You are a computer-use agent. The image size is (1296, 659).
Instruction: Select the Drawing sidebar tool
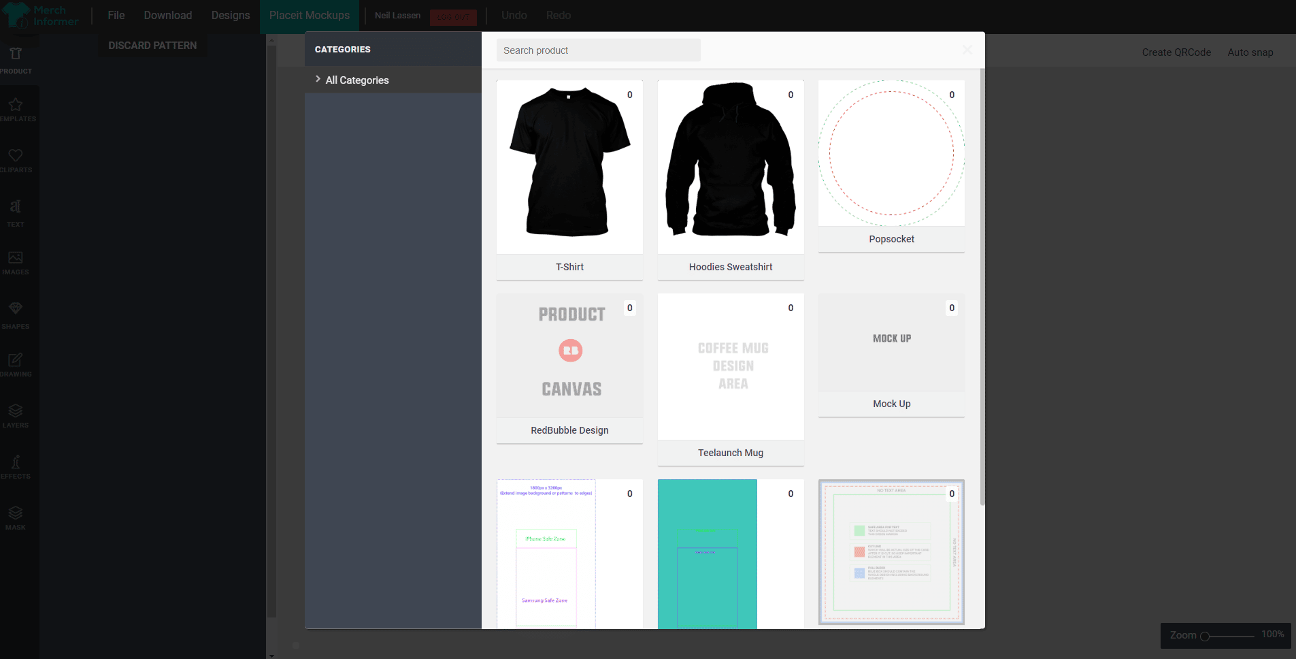(x=16, y=366)
